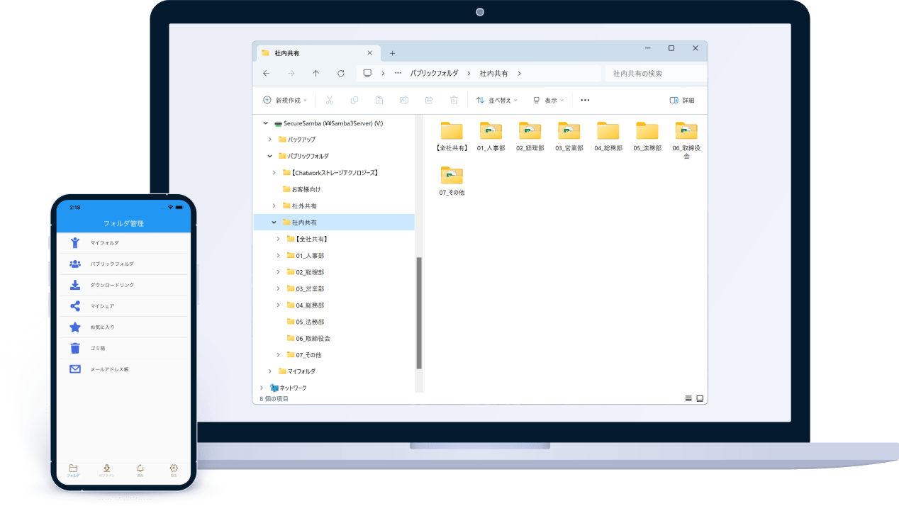Screen dimensions: 899x506
Task: Click the Copy toolbar icon
Action: [x=354, y=100]
